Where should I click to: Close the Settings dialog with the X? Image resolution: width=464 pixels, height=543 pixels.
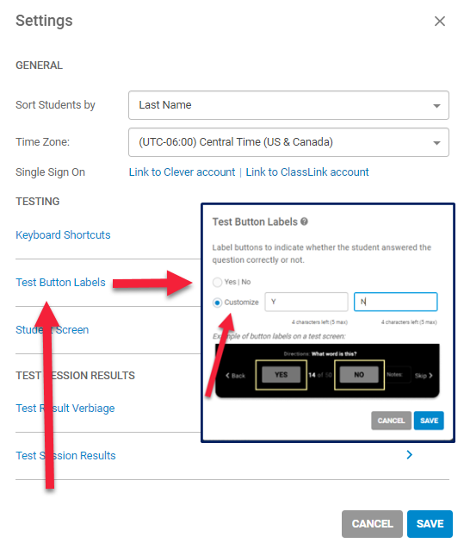point(439,22)
